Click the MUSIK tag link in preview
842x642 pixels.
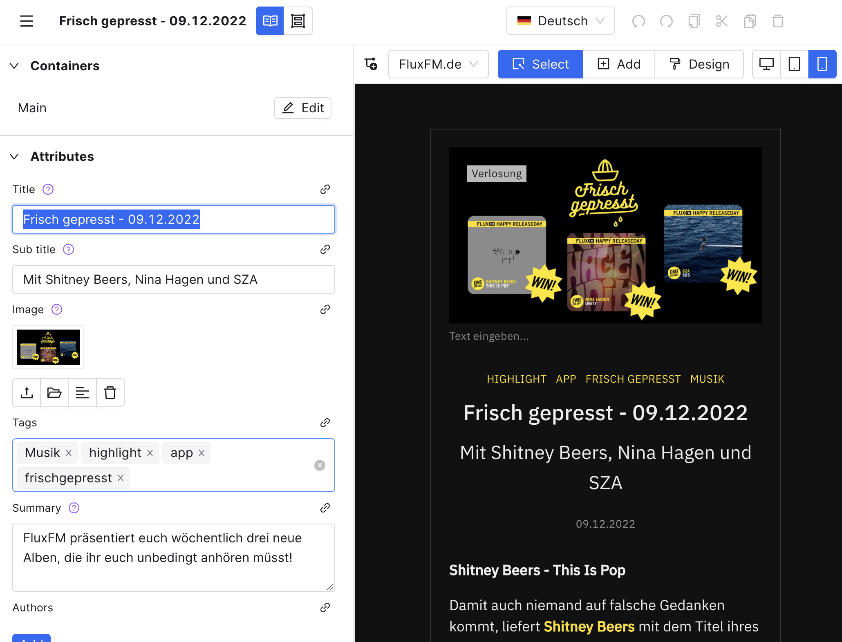(707, 379)
